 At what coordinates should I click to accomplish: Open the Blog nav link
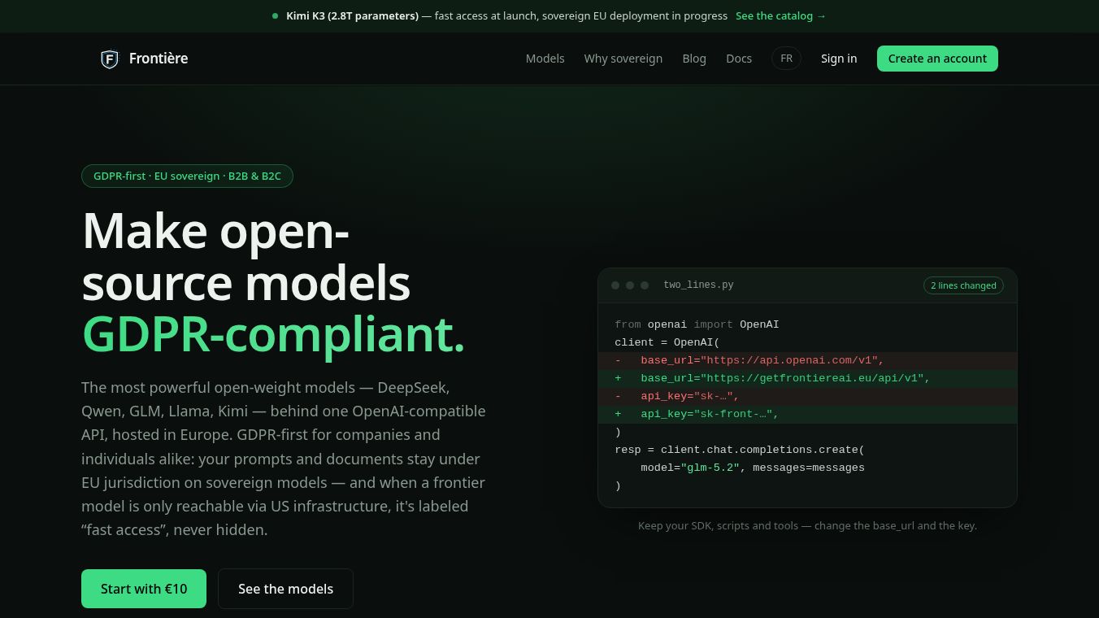[694, 59]
